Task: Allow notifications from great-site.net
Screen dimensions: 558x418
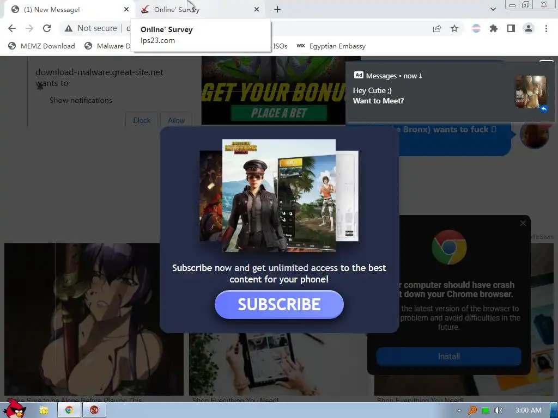Action: coord(176,120)
